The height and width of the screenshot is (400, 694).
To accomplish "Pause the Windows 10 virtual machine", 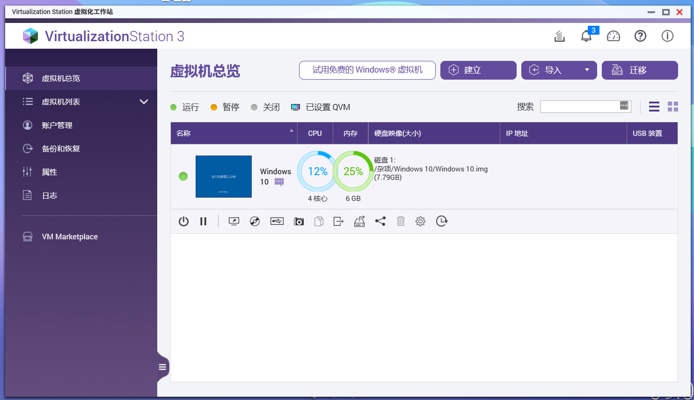I will pyautogui.click(x=203, y=221).
